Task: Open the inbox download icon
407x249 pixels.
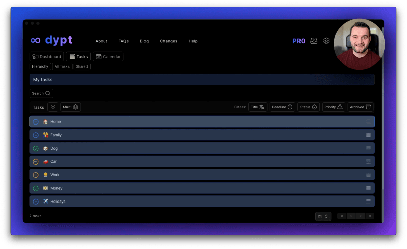Action: (314, 41)
